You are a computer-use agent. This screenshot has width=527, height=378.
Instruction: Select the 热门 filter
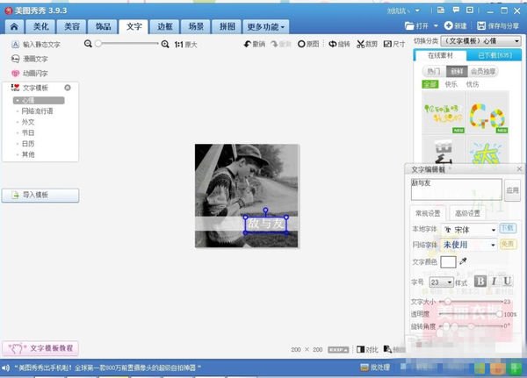[434, 71]
